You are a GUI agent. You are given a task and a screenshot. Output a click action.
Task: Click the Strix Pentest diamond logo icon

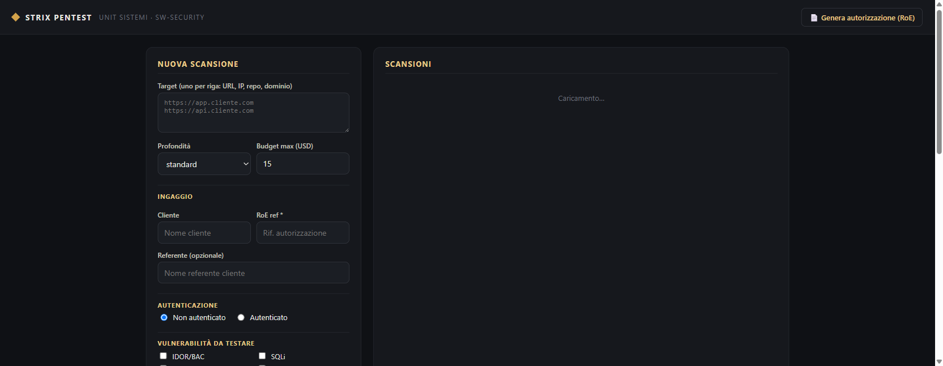coord(16,17)
